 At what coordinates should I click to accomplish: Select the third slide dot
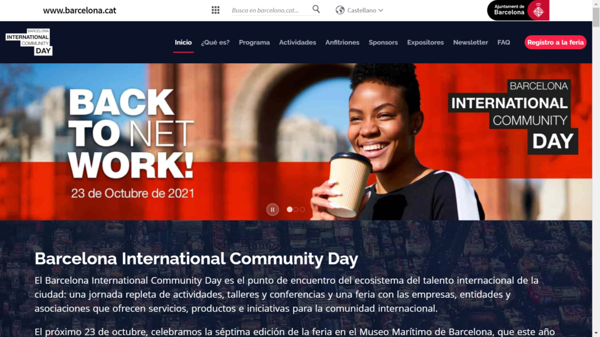click(302, 209)
